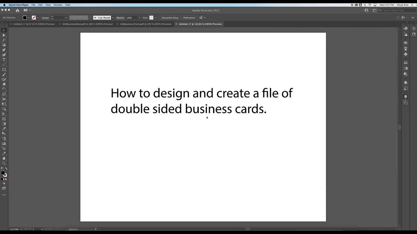Viewport: 417px width, 234px height.
Task: Open the 5 pt. Round brush dropdown
Action: pos(113,18)
